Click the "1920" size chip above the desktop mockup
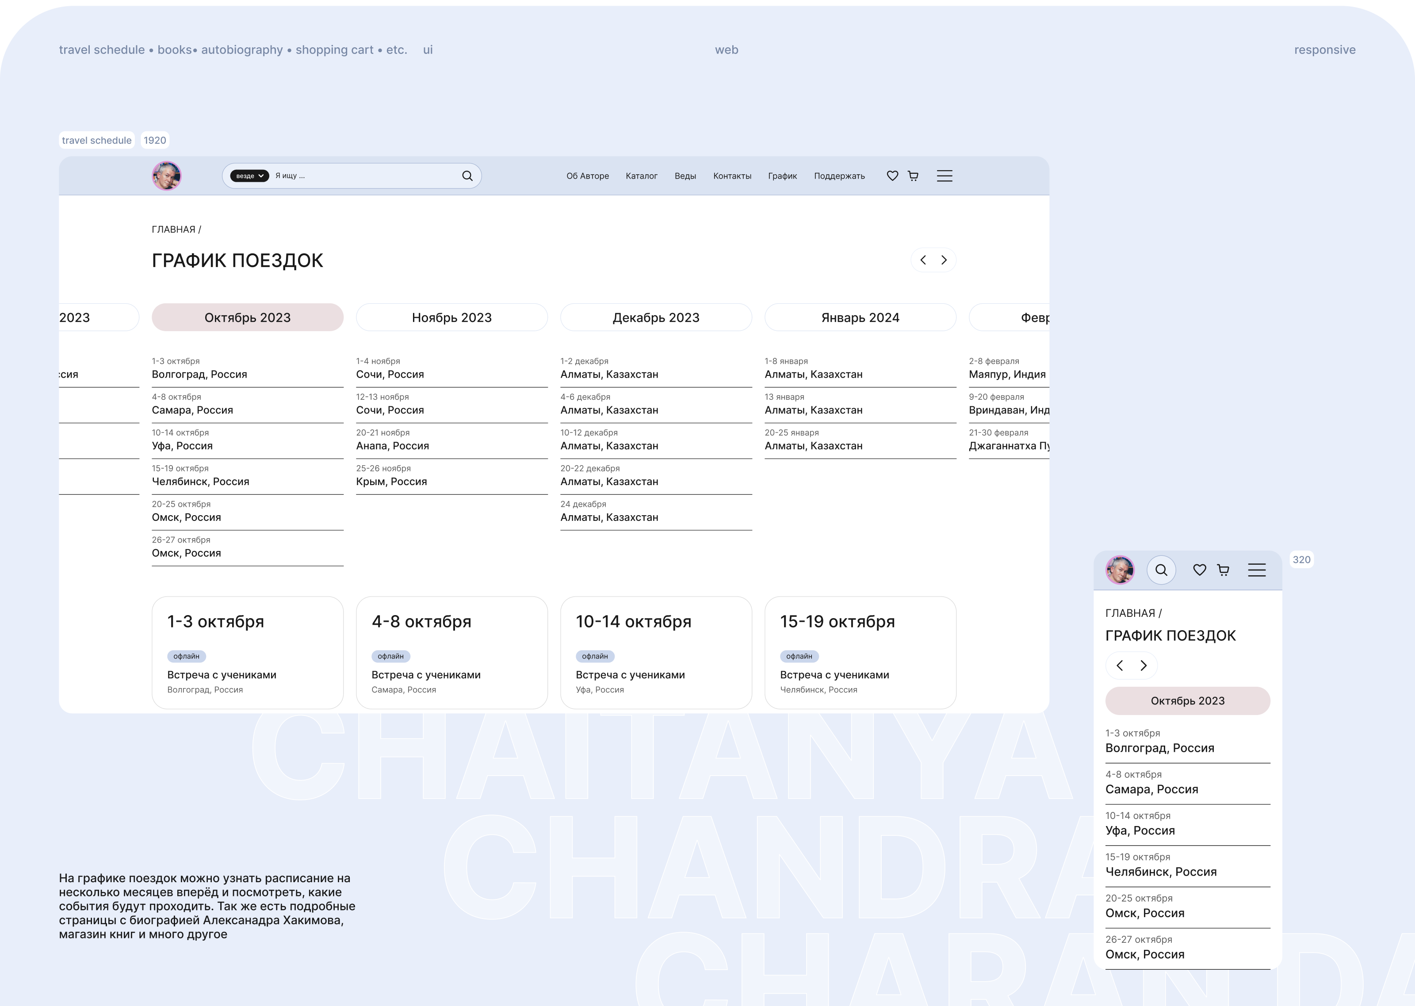Viewport: 1415px width, 1006px height. (x=155, y=140)
